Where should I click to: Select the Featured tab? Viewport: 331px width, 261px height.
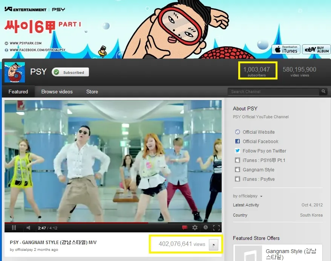coord(18,92)
